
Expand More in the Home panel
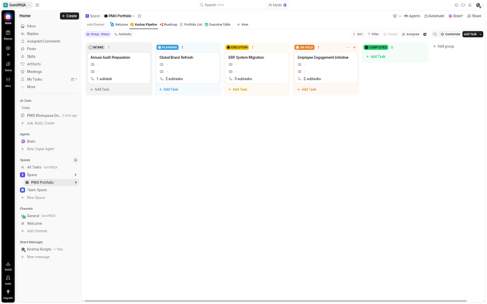click(49, 87)
